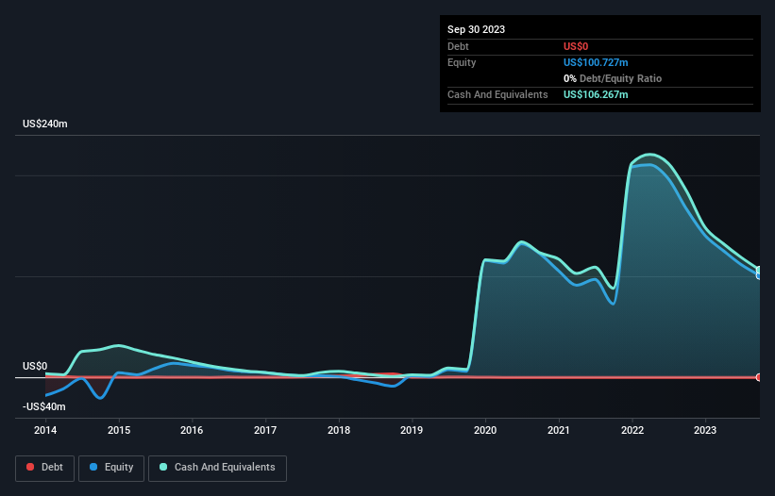The image size is (775, 496).
Task: Click the 2023 x-axis label
Action: coord(705,430)
